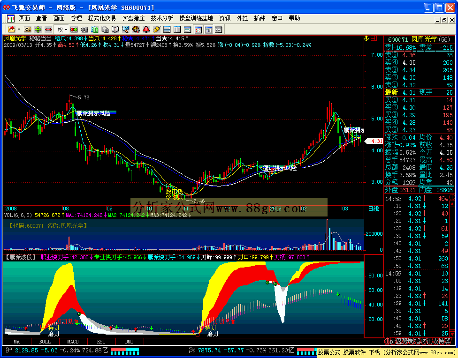The image size is (458, 358).
Task: Click the 鹰派波段 indicator title
Action: pos(21,257)
